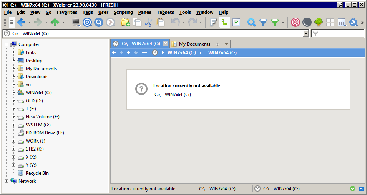This screenshot has height=195, width=367.
Task: Click the breadcrumb bar up arrow
Action: [128, 53]
